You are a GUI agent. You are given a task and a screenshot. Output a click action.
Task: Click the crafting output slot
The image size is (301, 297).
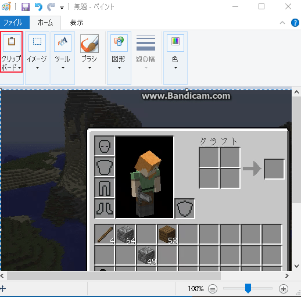click(x=274, y=169)
